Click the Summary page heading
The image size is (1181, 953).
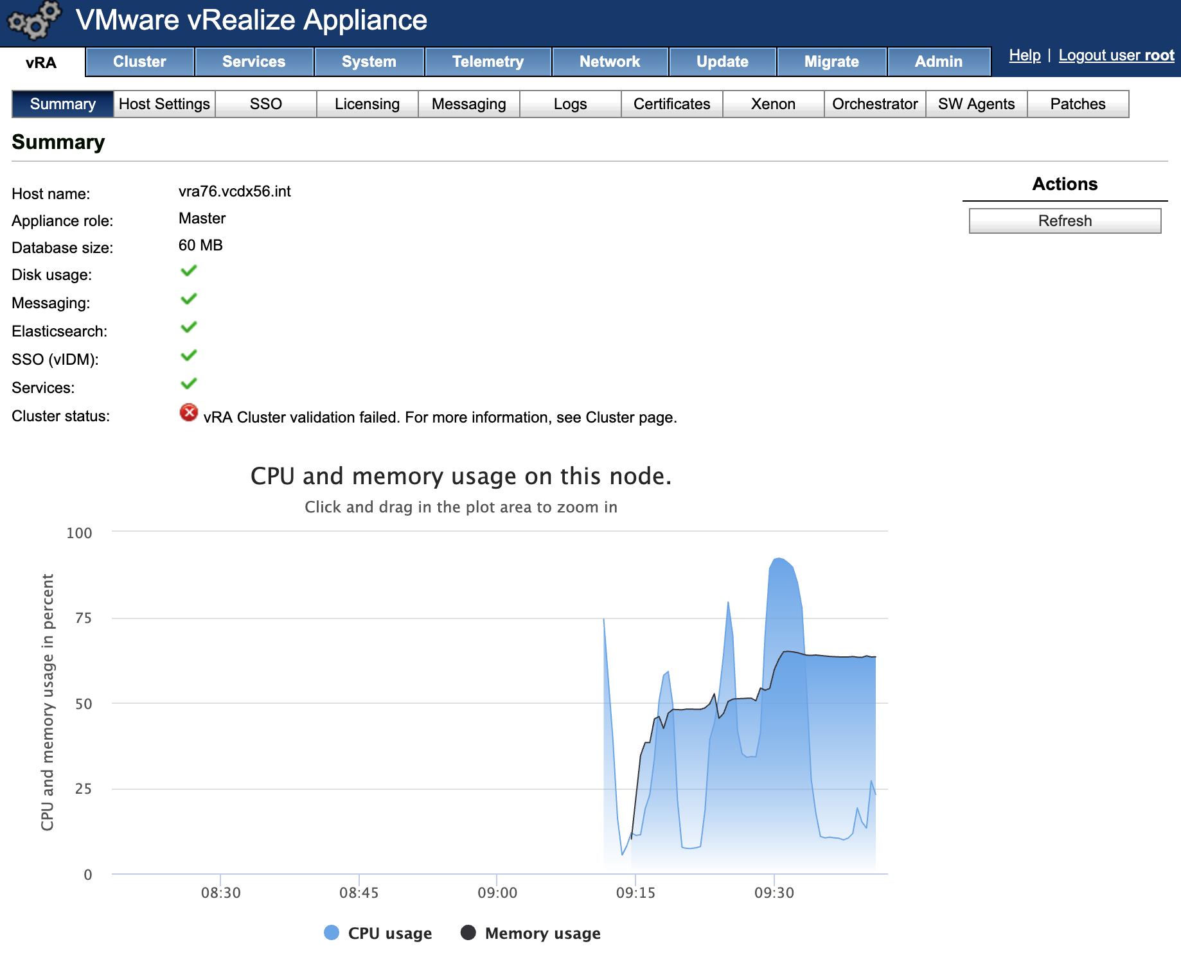pos(58,142)
